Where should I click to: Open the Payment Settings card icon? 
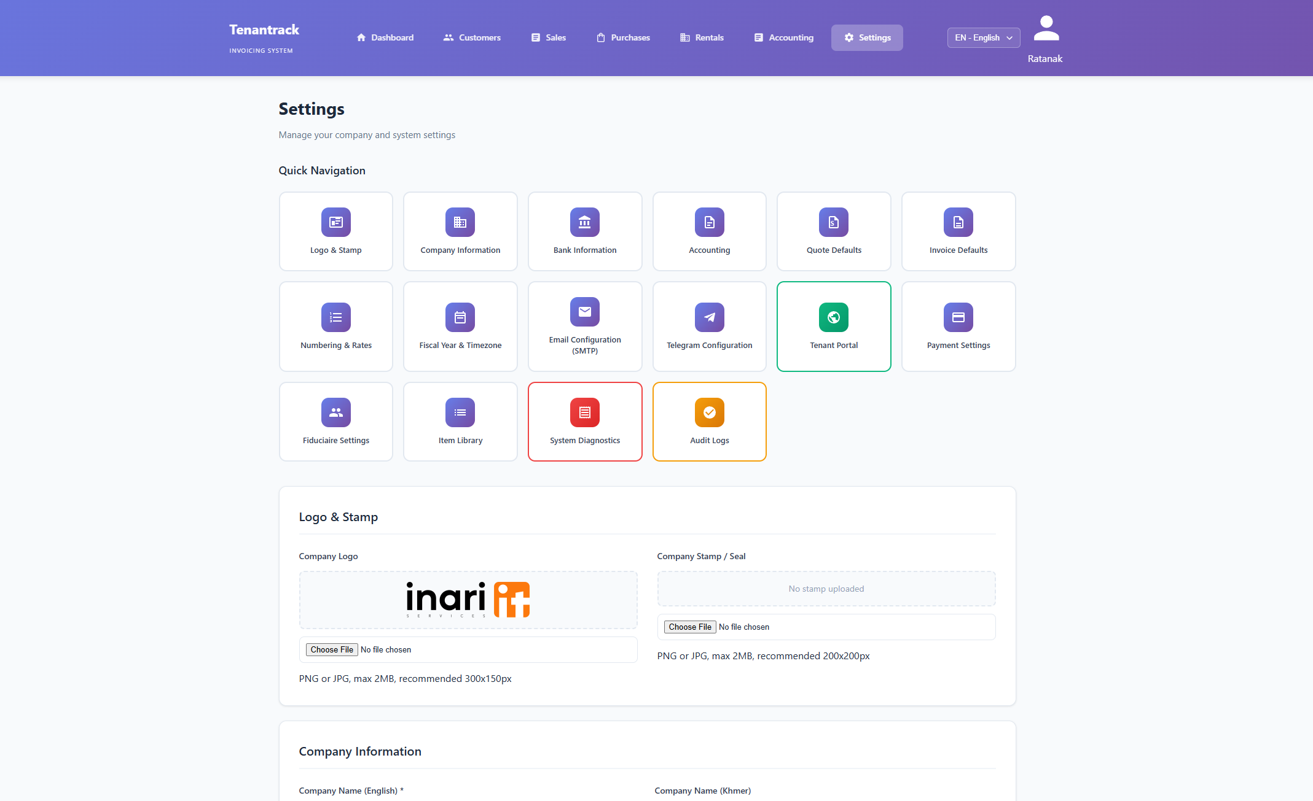[x=958, y=317]
